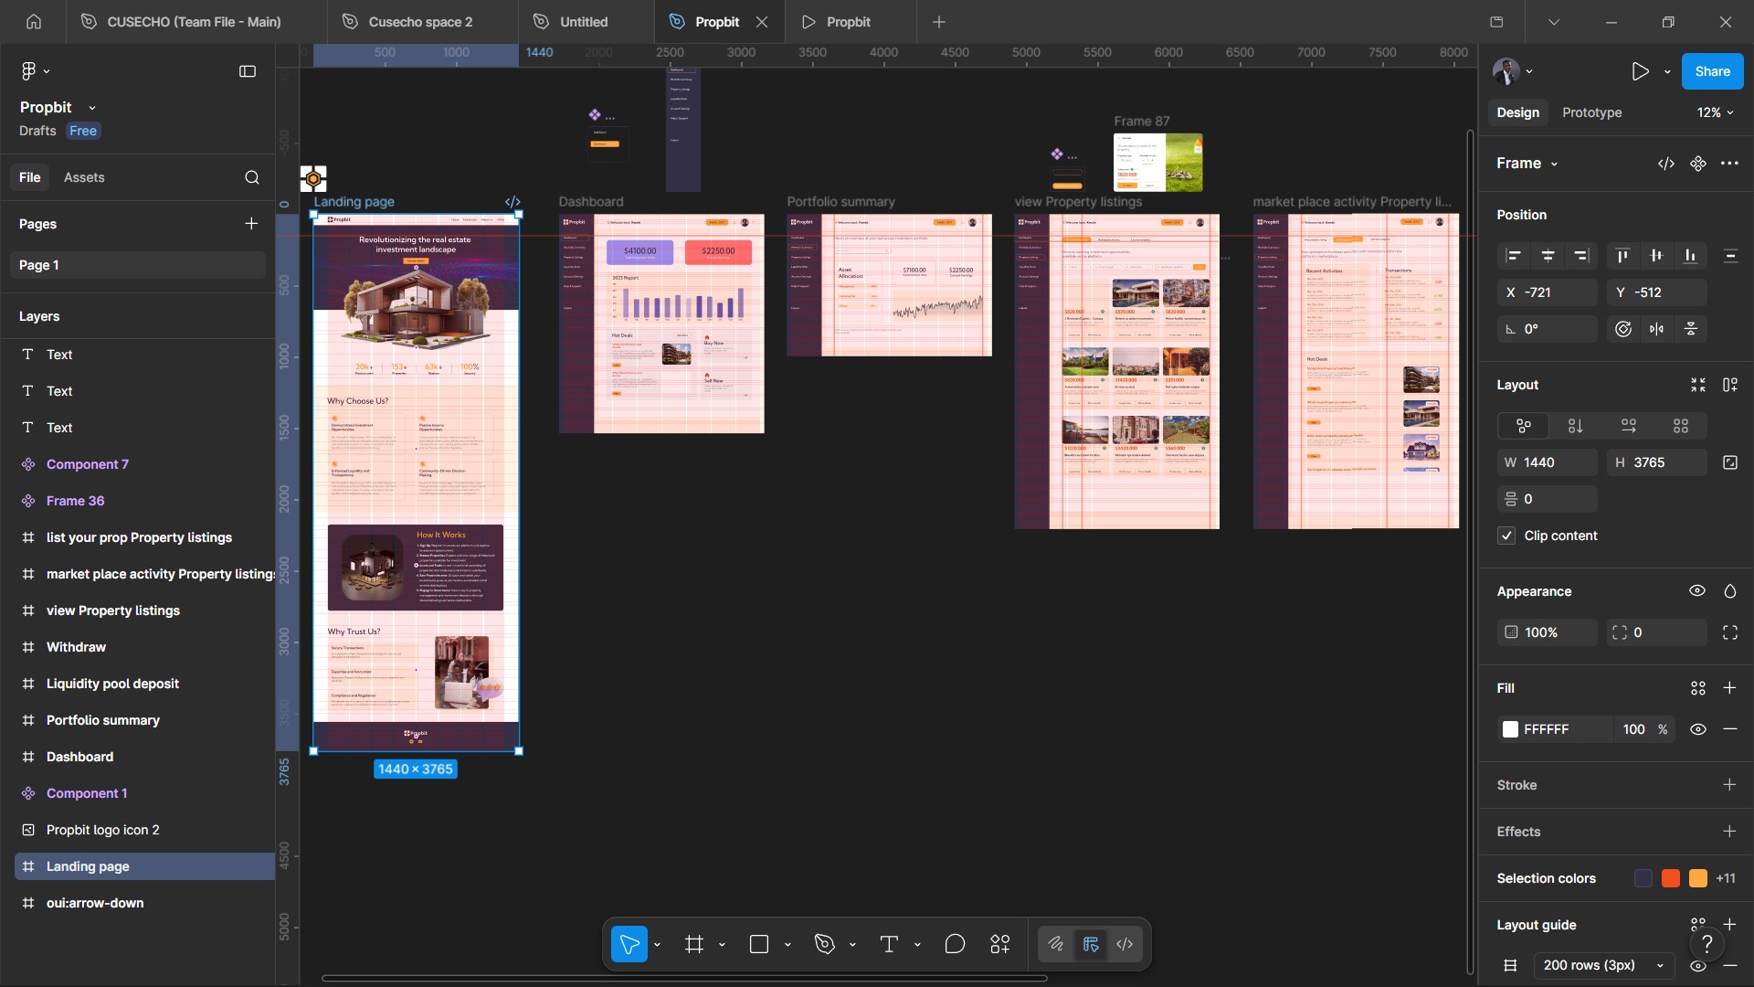1754x987 pixels.
Task: Open the 200 rows layout guide dropdown
Action: pos(1603,965)
